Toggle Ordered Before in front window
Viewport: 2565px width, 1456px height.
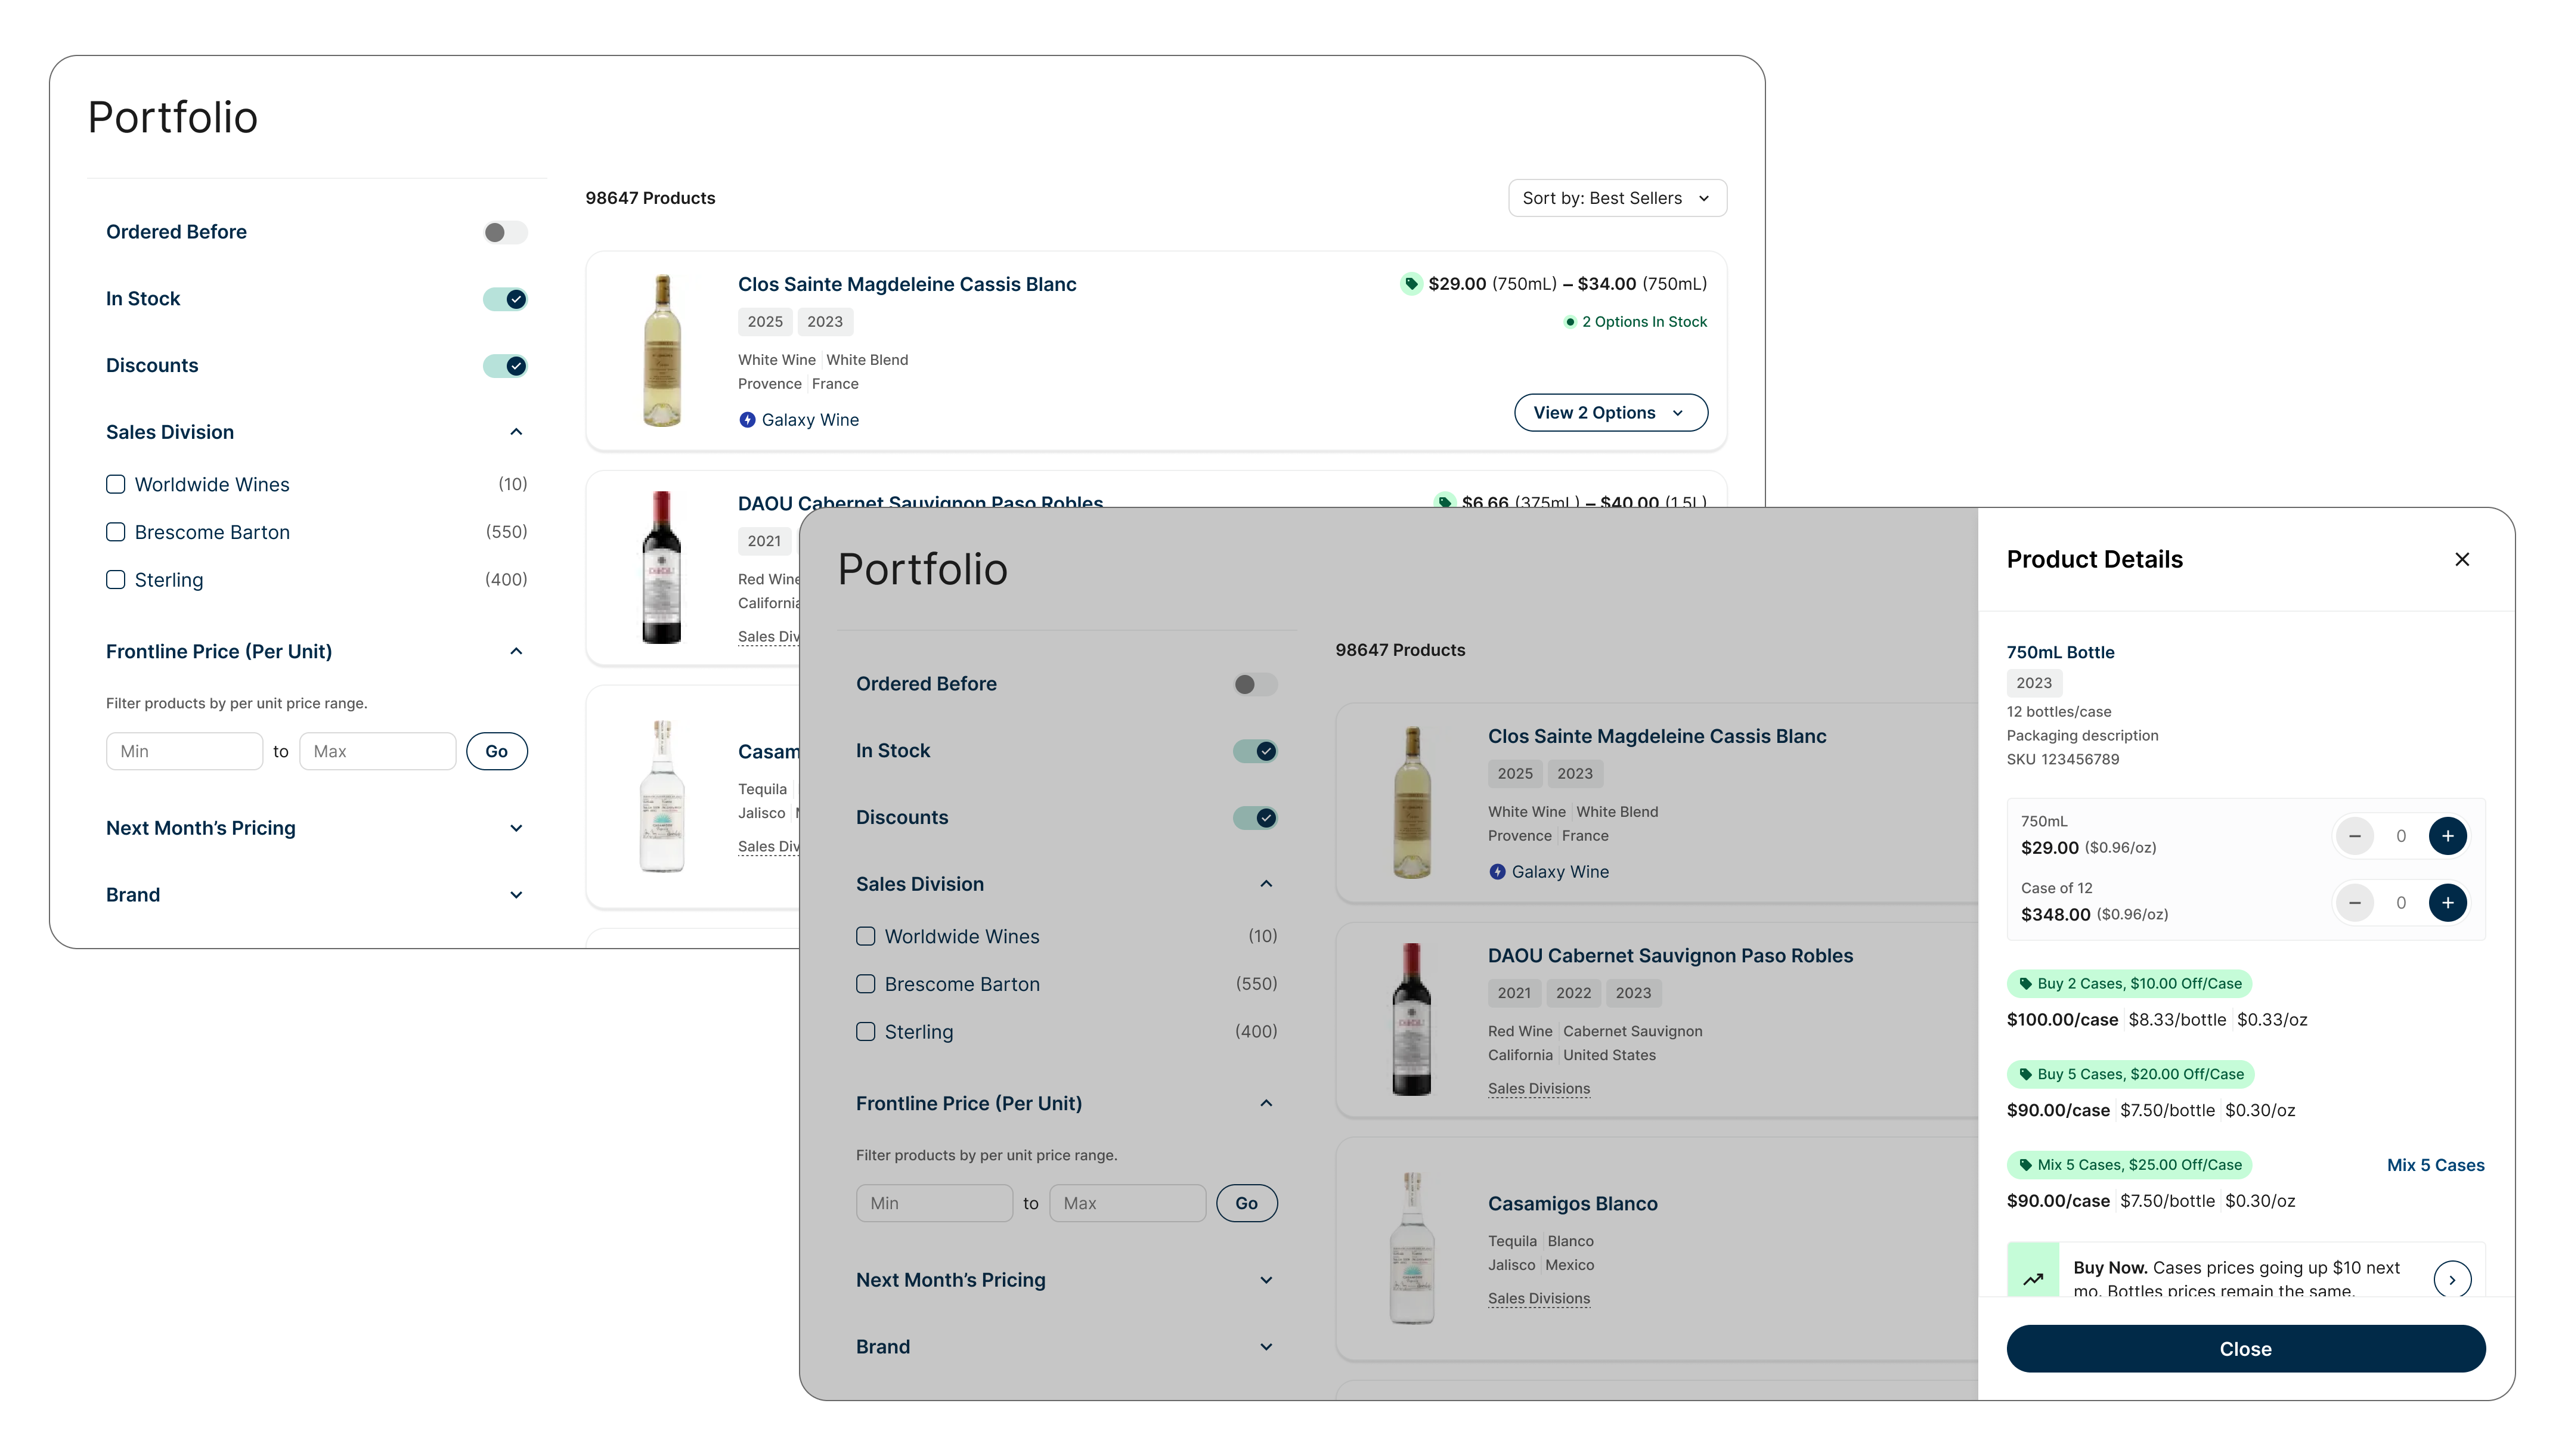pyautogui.click(x=1255, y=685)
